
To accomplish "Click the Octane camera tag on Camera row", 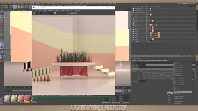I will coord(151,41).
